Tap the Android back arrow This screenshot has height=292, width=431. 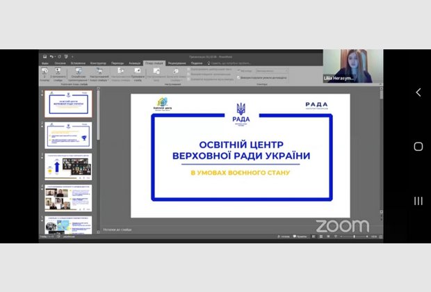click(418, 92)
